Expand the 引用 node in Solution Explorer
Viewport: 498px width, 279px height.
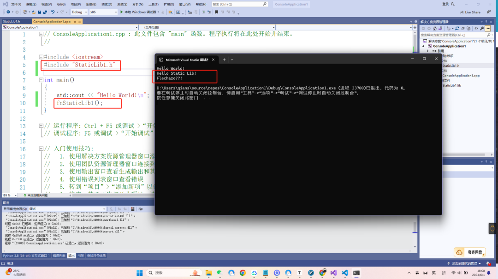[427, 51]
